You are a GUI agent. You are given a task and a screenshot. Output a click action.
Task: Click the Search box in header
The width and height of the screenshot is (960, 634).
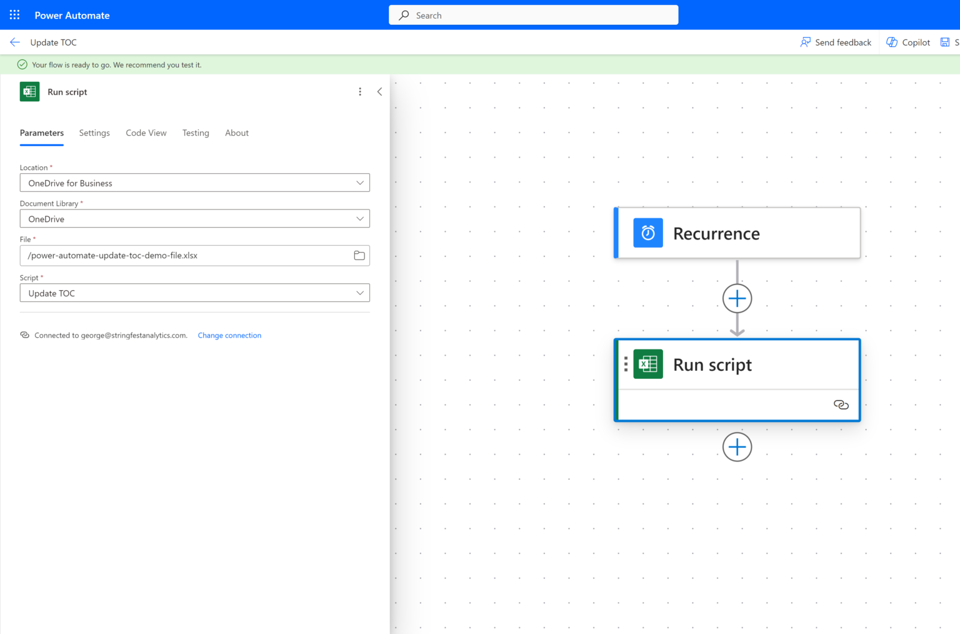533,15
